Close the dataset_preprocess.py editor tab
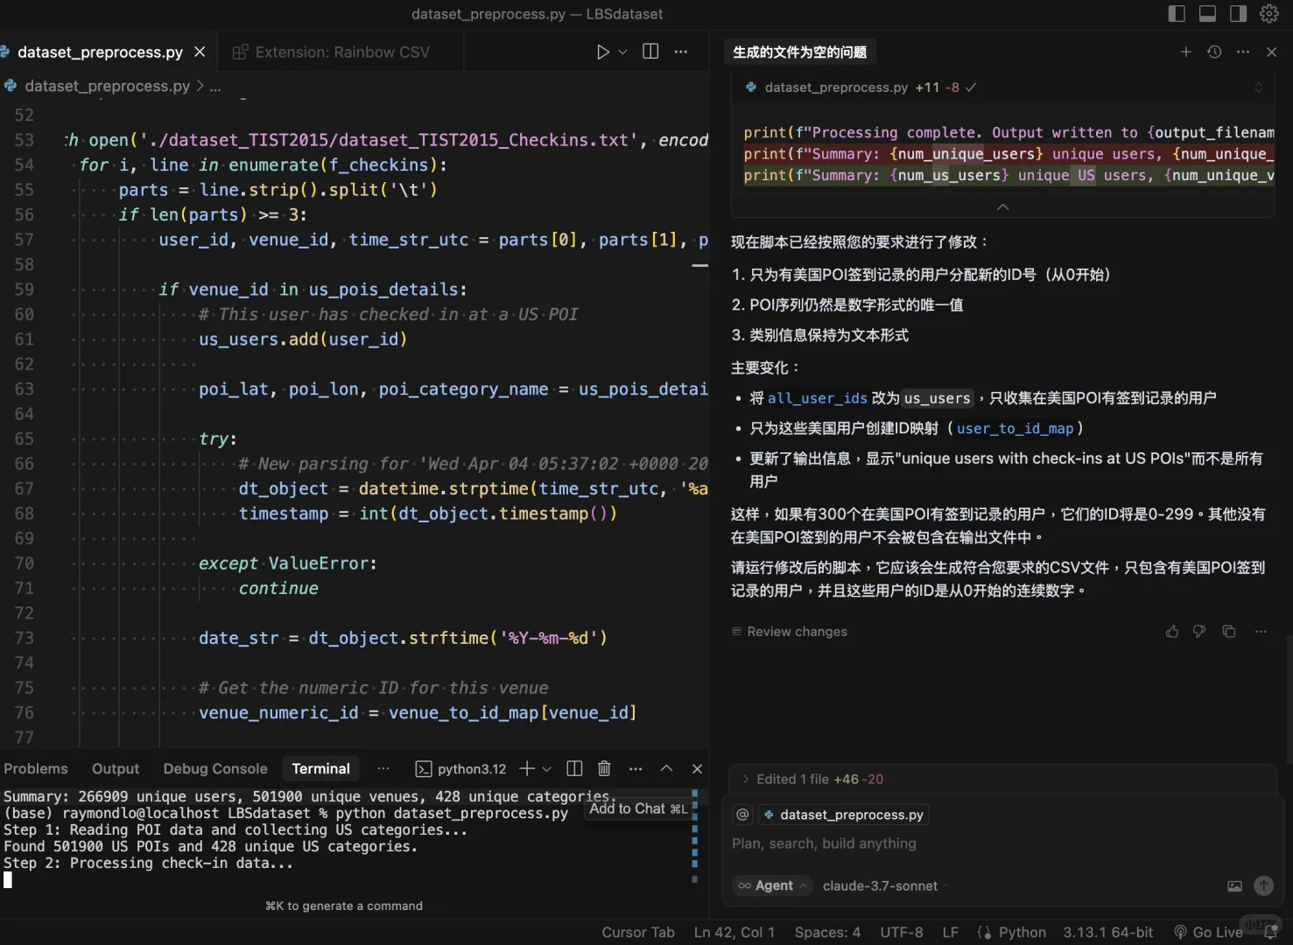 pyautogui.click(x=200, y=52)
